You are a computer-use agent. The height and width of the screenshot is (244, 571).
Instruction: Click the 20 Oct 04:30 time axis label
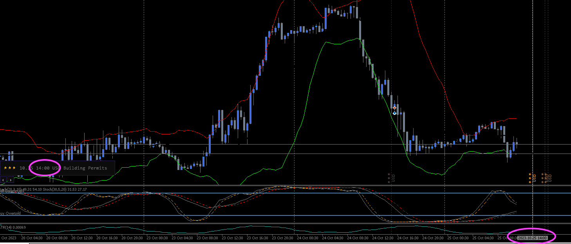click(32, 238)
